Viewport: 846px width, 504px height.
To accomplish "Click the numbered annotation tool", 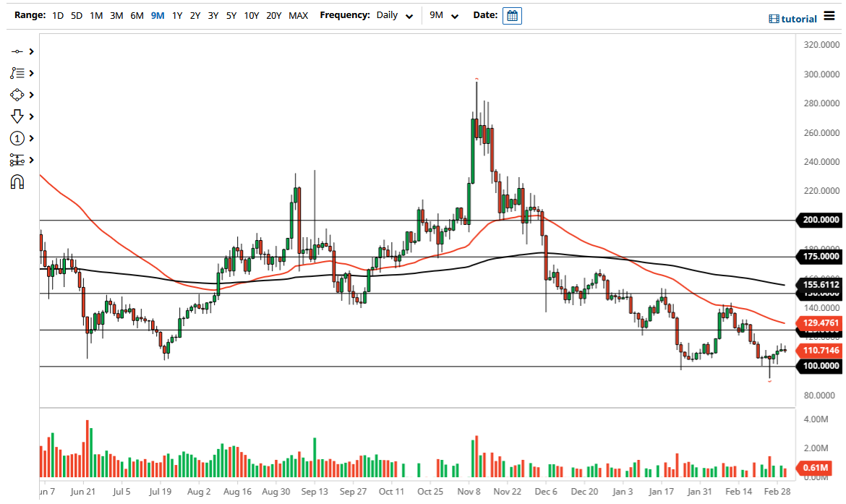I will 18,137.
